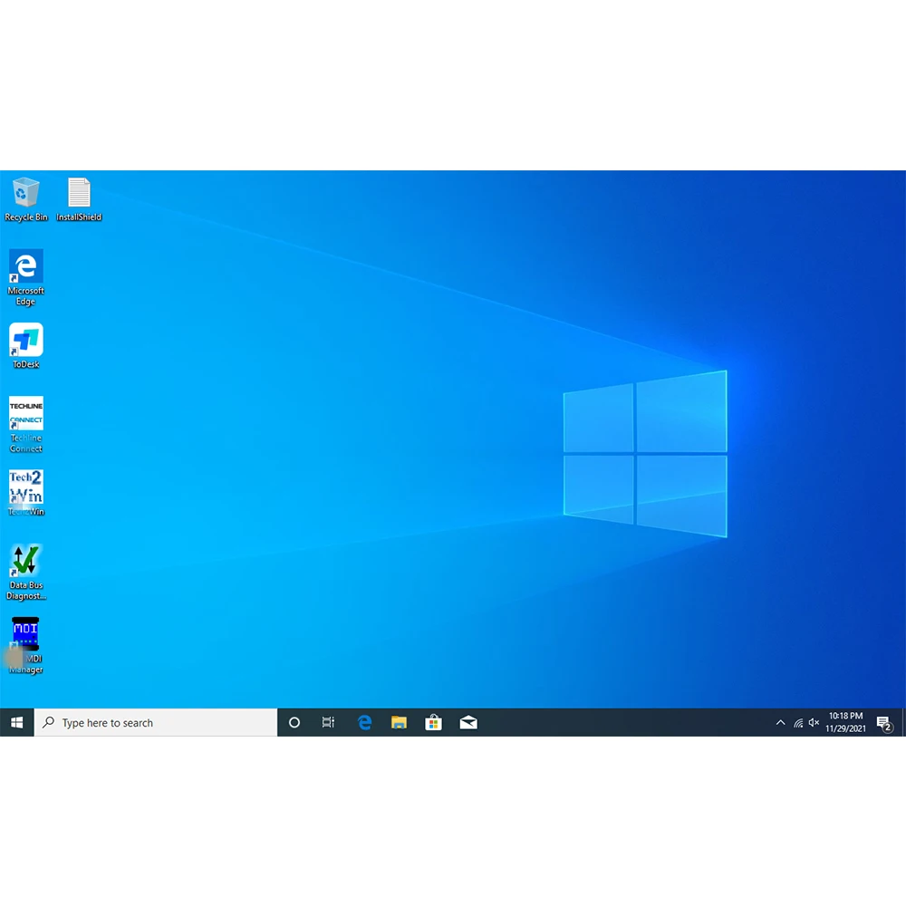Open the network status tray icon

[798, 723]
